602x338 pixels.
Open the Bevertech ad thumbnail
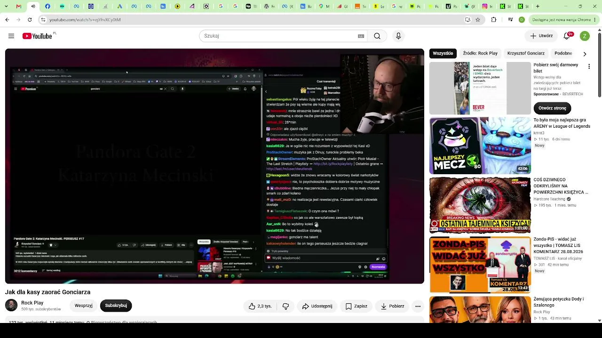[x=480, y=88]
